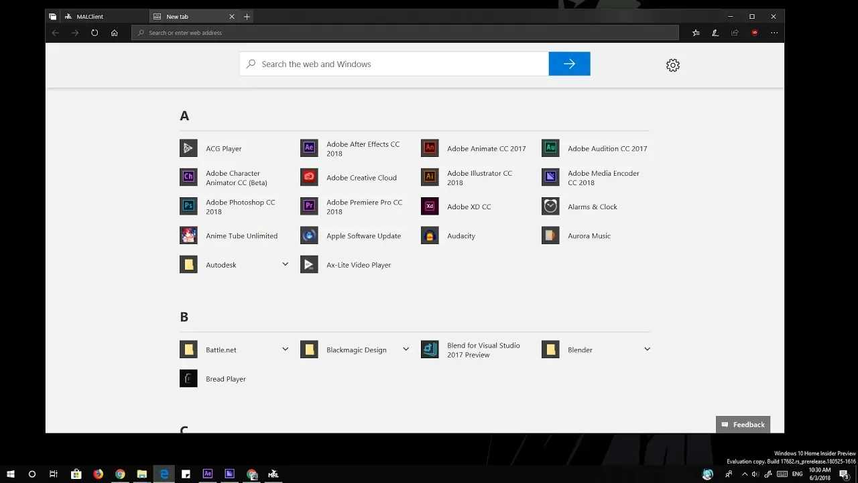The width and height of the screenshot is (858, 483).
Task: Refresh the current page
Action: pos(95,33)
